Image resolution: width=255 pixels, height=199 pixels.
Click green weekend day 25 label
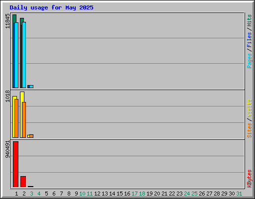coord(194,194)
